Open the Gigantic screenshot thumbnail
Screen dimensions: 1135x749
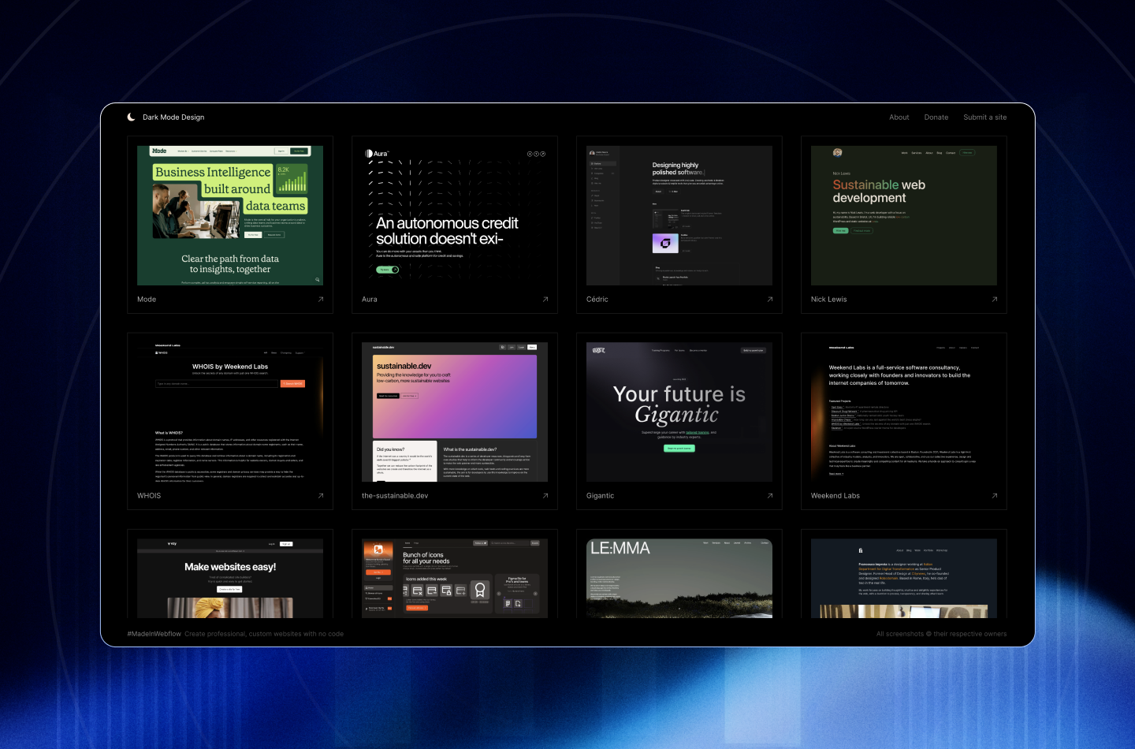coord(679,411)
